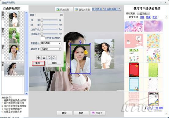Click the 自定义背景 toolbar button
This screenshot has width=169, height=118.
(83, 9)
